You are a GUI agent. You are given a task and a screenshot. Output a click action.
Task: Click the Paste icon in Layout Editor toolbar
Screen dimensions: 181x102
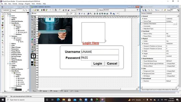[55, 10]
